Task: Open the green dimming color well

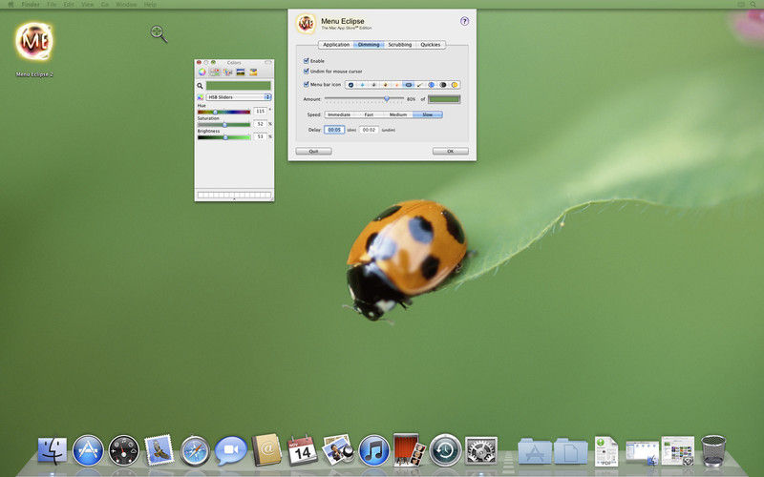Action: click(444, 99)
